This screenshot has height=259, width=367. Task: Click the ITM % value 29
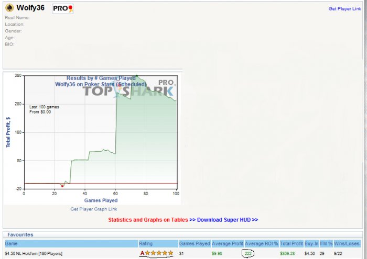click(x=322, y=253)
